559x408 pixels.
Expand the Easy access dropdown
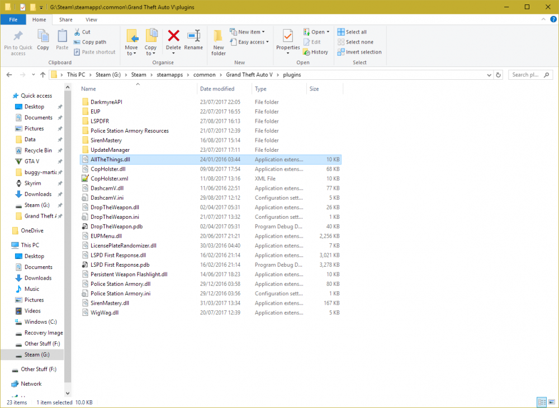250,41
